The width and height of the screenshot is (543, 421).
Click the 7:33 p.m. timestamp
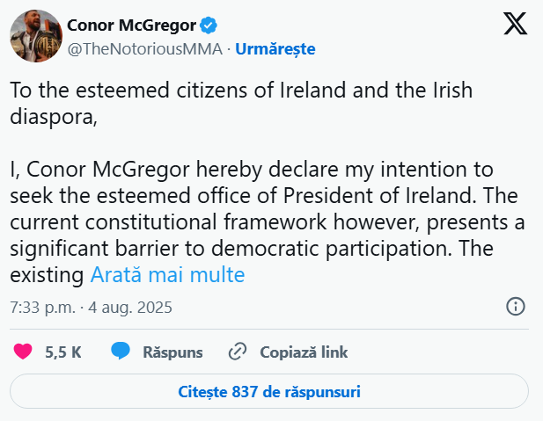(x=40, y=308)
